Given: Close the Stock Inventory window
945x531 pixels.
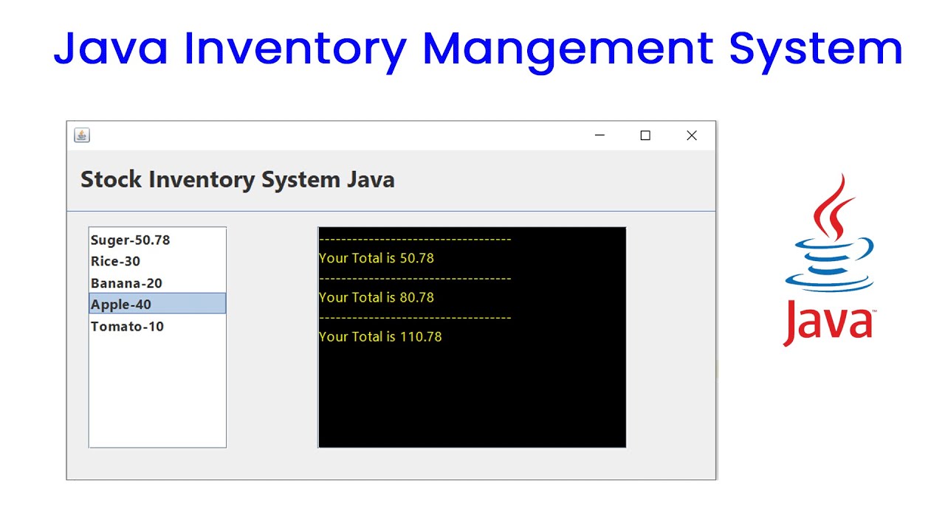Looking at the screenshot, I should coord(692,135).
